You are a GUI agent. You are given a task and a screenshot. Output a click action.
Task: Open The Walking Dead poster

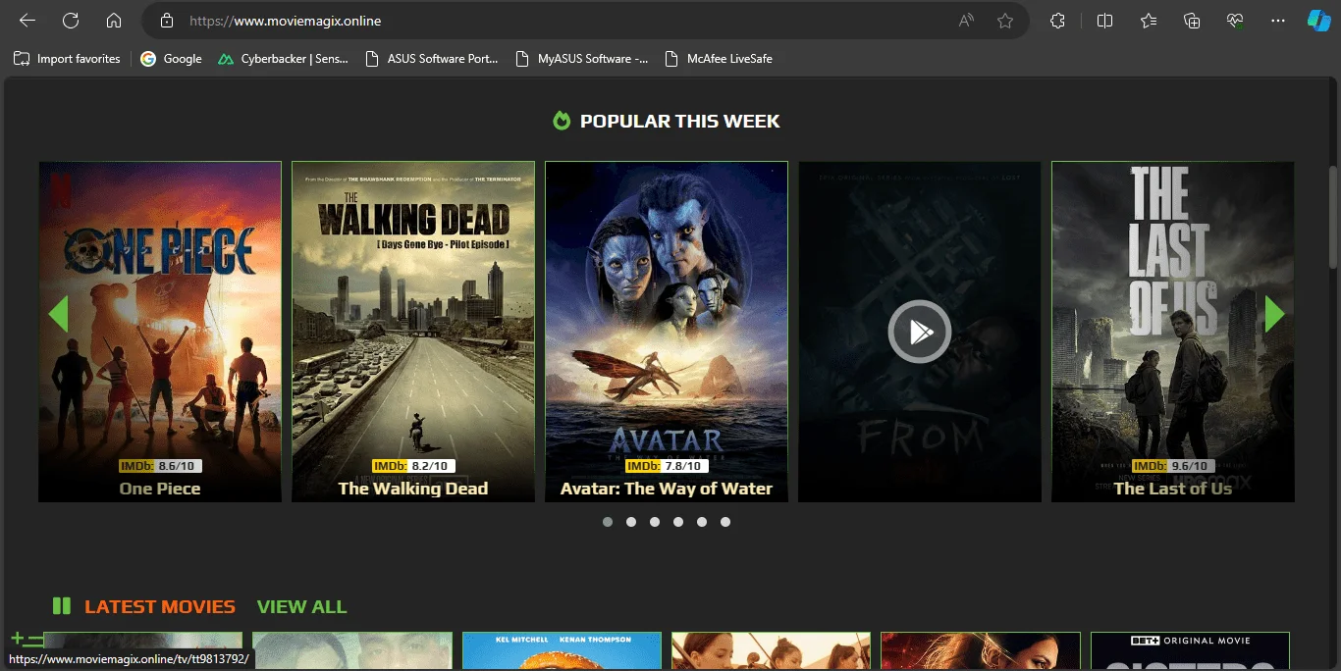point(413,332)
